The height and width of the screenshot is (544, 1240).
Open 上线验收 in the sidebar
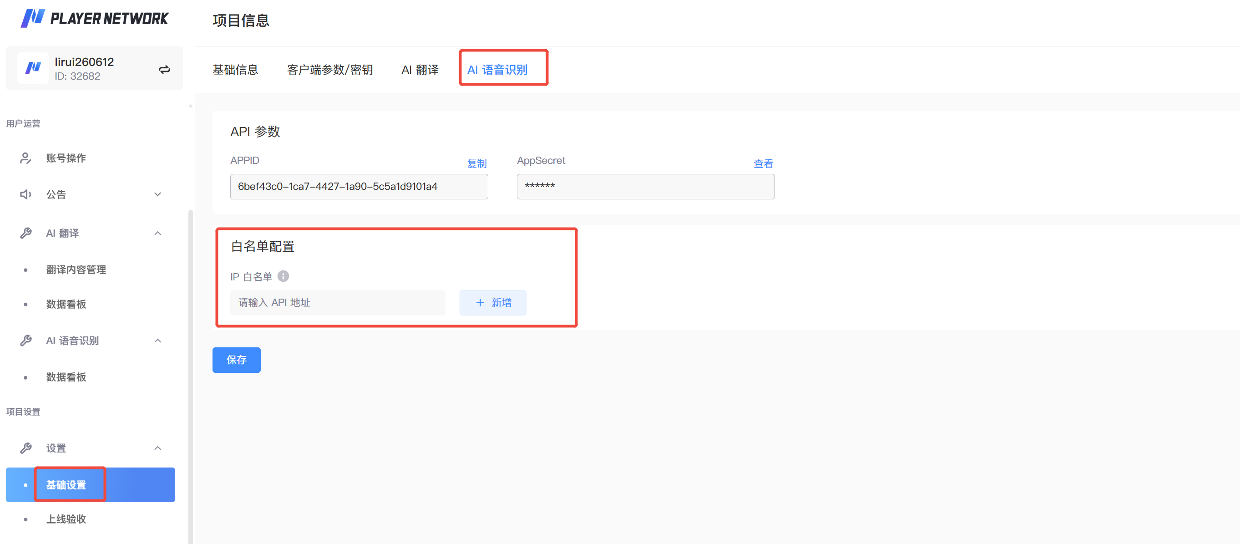click(91, 519)
